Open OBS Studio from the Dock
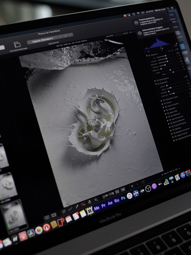191x255 pixels. pyautogui.click(x=148, y=188)
